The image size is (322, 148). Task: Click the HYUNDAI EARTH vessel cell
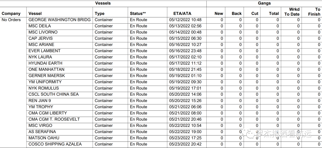coord(45,63)
